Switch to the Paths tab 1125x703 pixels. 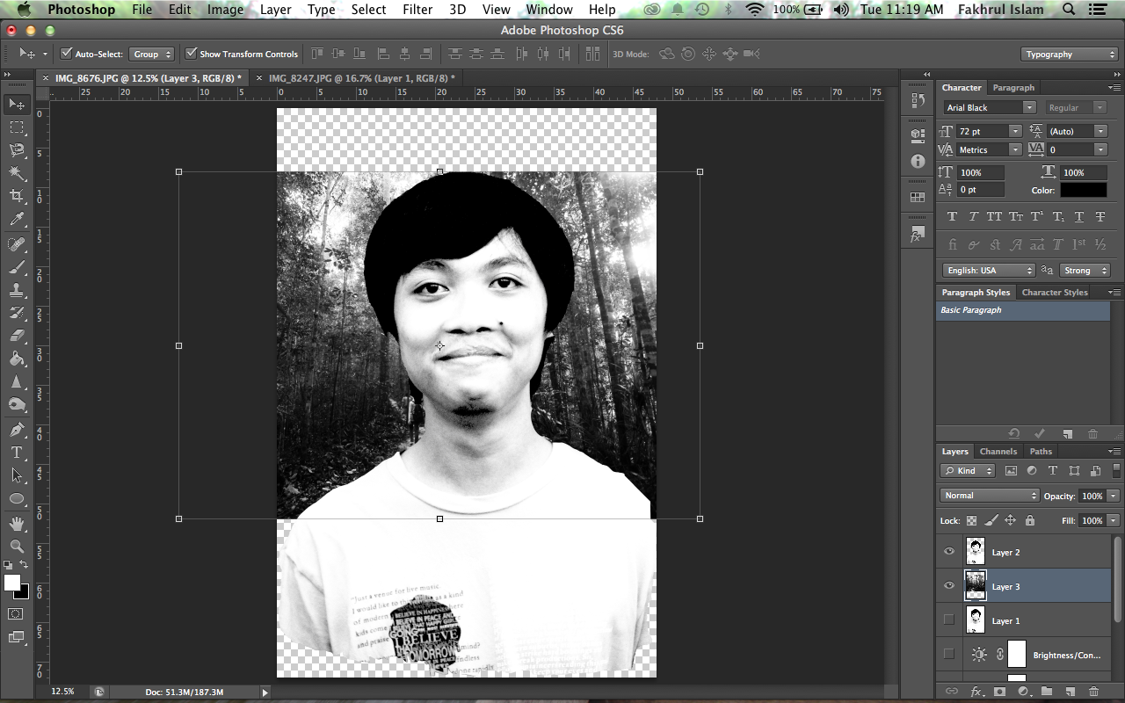pyautogui.click(x=1041, y=452)
